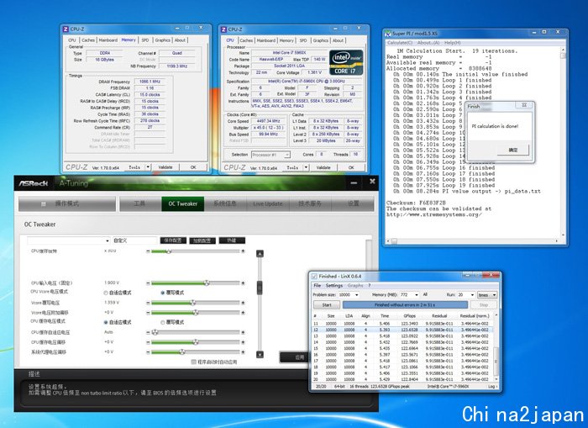Image resolution: width=588 pixels, height=428 pixels.
Task: Decrease CPU输入电压 with its minus icon
Action: coord(148,283)
